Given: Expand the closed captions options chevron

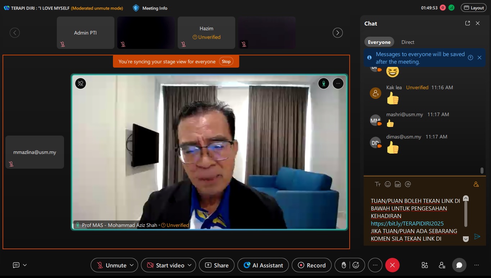Looking at the screenshot, I should (x=25, y=265).
